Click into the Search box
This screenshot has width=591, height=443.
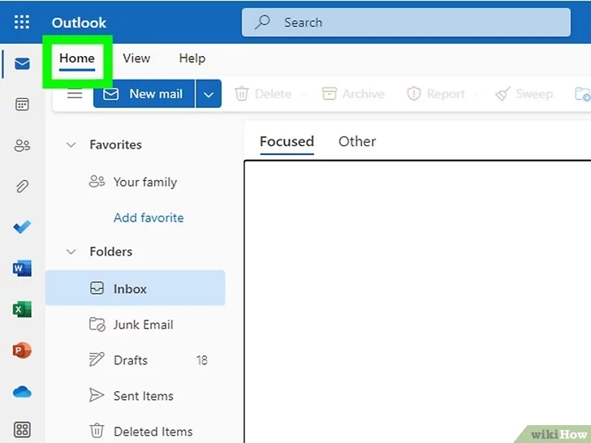tap(406, 22)
